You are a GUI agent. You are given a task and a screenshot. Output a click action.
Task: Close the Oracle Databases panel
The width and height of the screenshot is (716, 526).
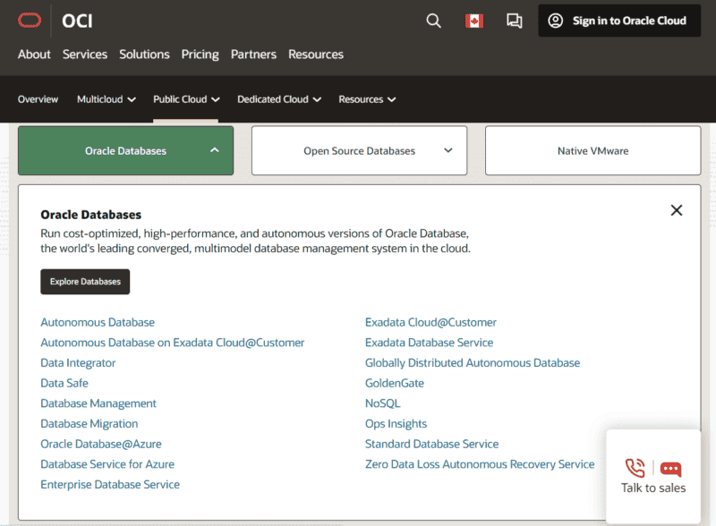677,210
